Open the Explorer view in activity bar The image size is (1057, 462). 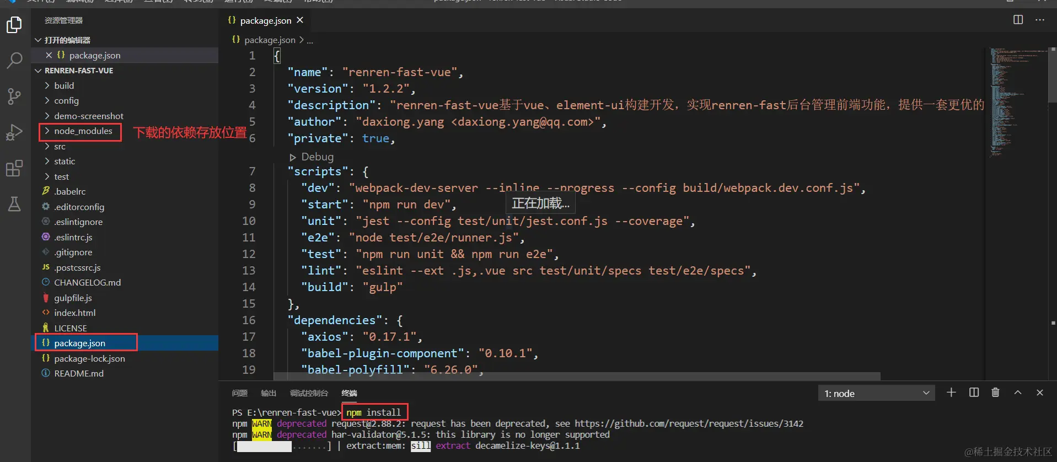[14, 25]
